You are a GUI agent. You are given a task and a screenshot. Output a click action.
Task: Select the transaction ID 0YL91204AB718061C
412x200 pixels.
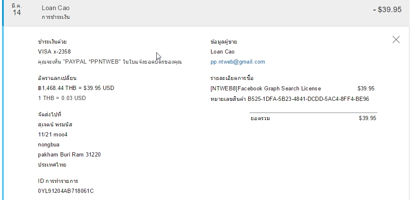pyautogui.click(x=66, y=191)
